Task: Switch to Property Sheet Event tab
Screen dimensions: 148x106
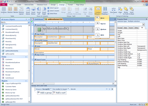Action: [131, 28]
